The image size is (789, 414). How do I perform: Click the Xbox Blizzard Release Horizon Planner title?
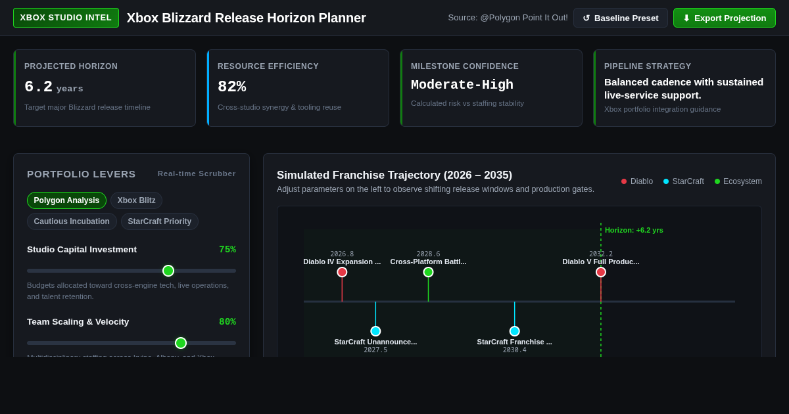click(247, 18)
